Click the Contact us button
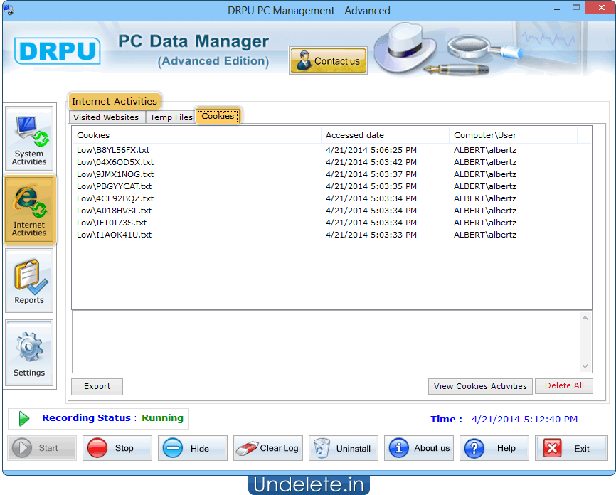This screenshot has height=495, width=616. point(328,60)
